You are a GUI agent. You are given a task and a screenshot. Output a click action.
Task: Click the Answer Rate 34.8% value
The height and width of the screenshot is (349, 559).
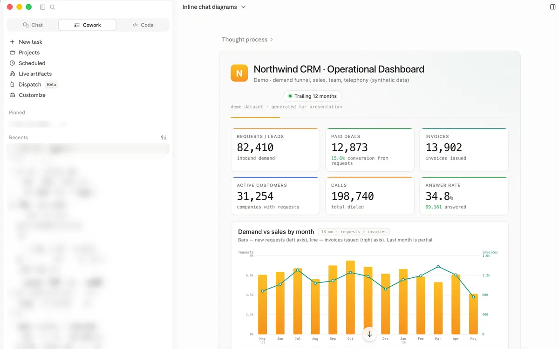tap(439, 196)
